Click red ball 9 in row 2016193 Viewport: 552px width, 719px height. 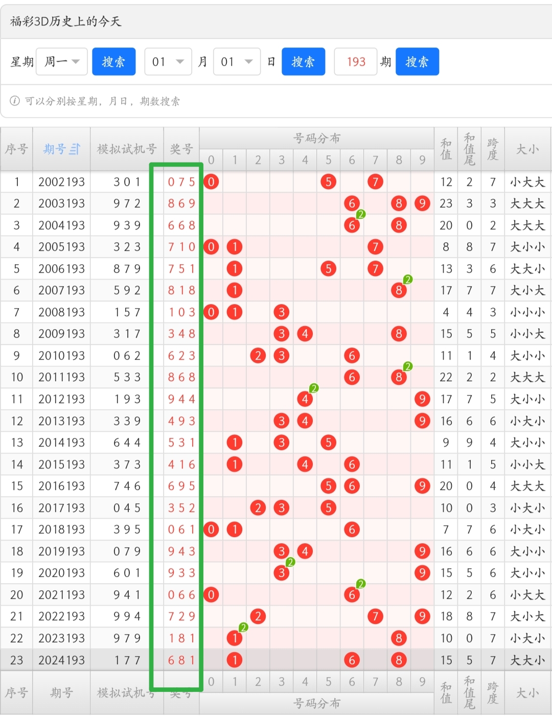click(422, 486)
